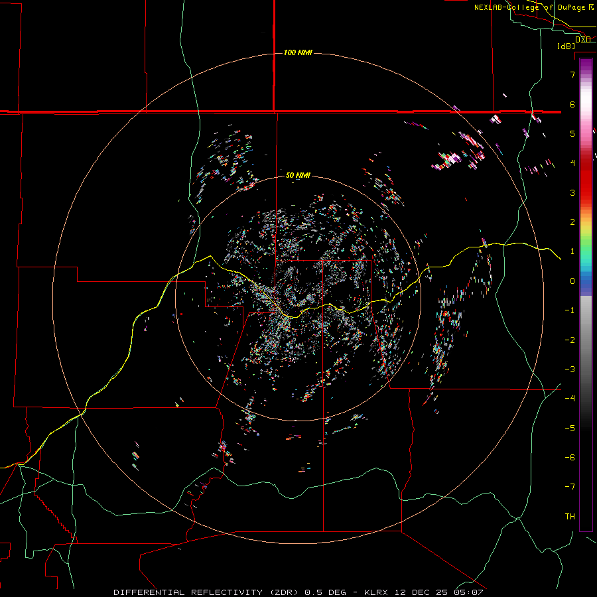Click the NEXLAB-College of DuPage watermark text
Viewport: 597px width, 597px height.
coord(529,7)
